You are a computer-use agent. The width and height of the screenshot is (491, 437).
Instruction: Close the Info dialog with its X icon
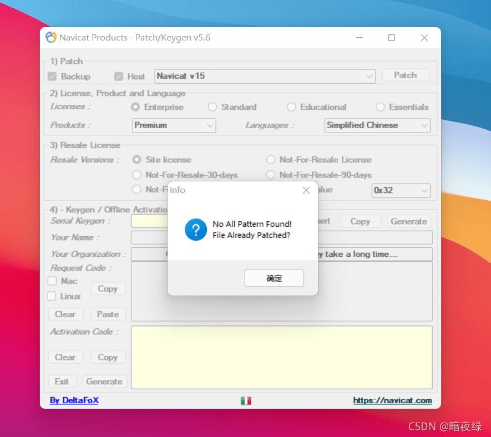tap(306, 190)
